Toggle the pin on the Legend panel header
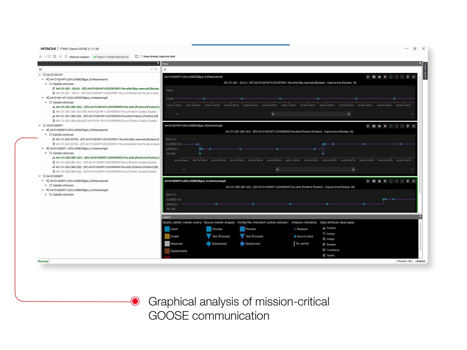This screenshot has width=467, height=350. [420, 217]
